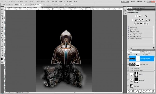Expand Hue/Saturation Presets list
The image size is (156, 94).
tap(129, 33)
